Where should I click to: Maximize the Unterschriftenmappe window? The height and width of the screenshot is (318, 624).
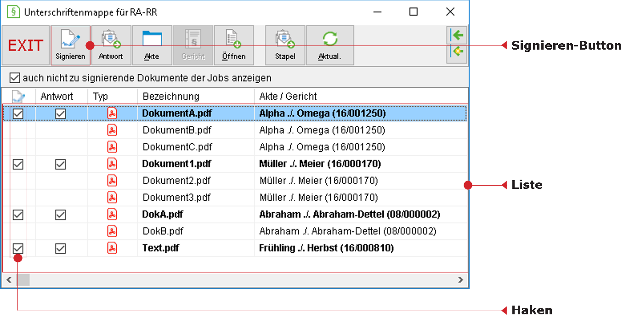413,12
